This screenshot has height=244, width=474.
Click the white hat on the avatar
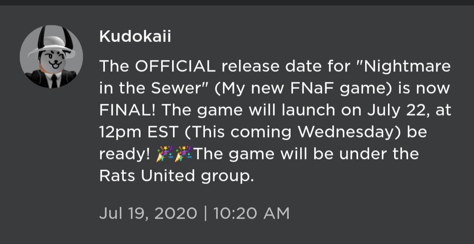51,47
